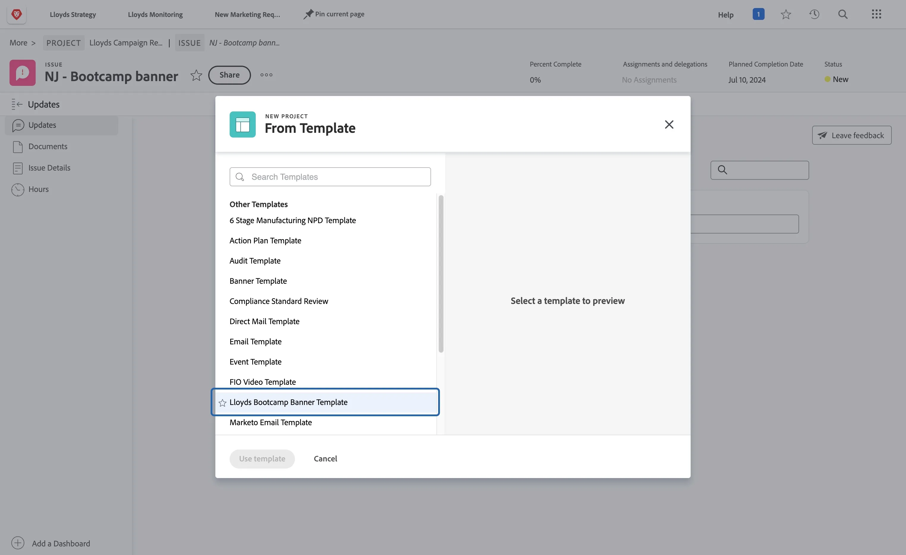Select the Action Plan Template
Viewport: 906px width, 555px height.
(x=266, y=241)
